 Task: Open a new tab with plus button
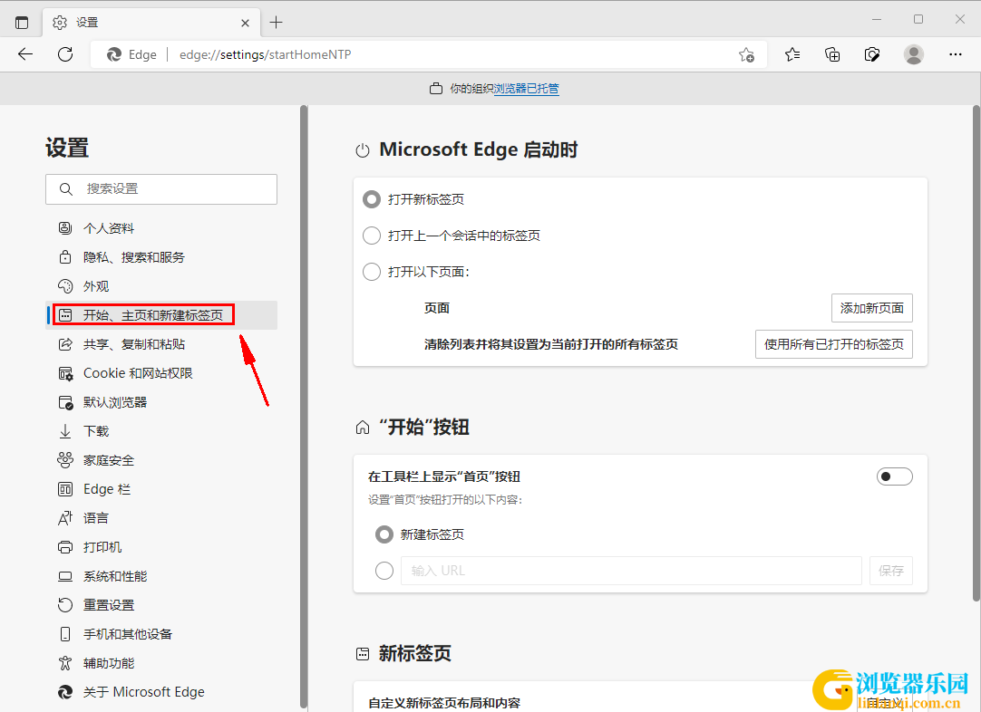coord(276,23)
